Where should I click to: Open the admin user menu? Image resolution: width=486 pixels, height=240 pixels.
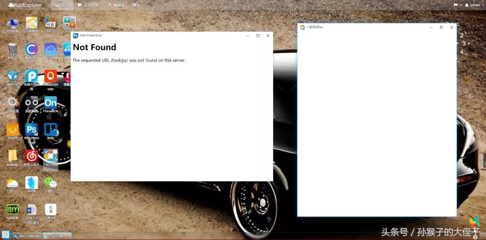474,5
